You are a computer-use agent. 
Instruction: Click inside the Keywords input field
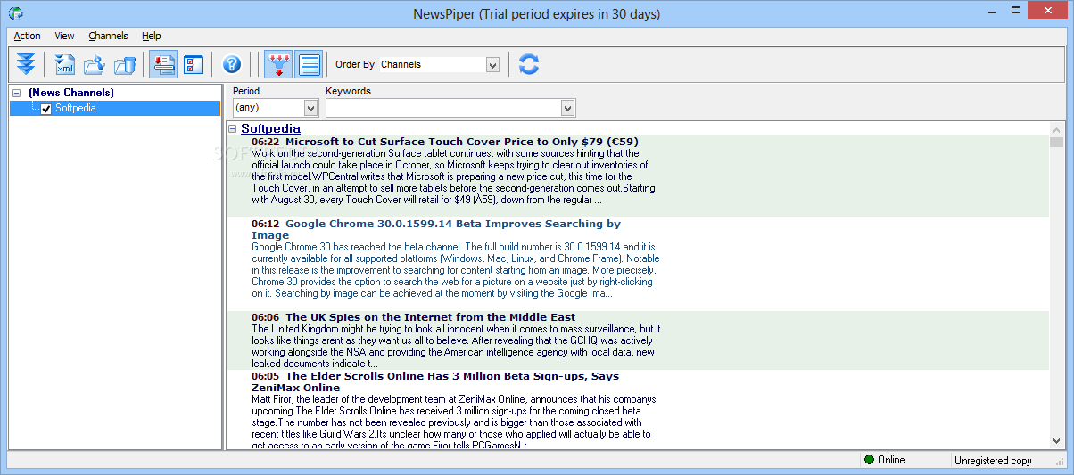click(443, 108)
